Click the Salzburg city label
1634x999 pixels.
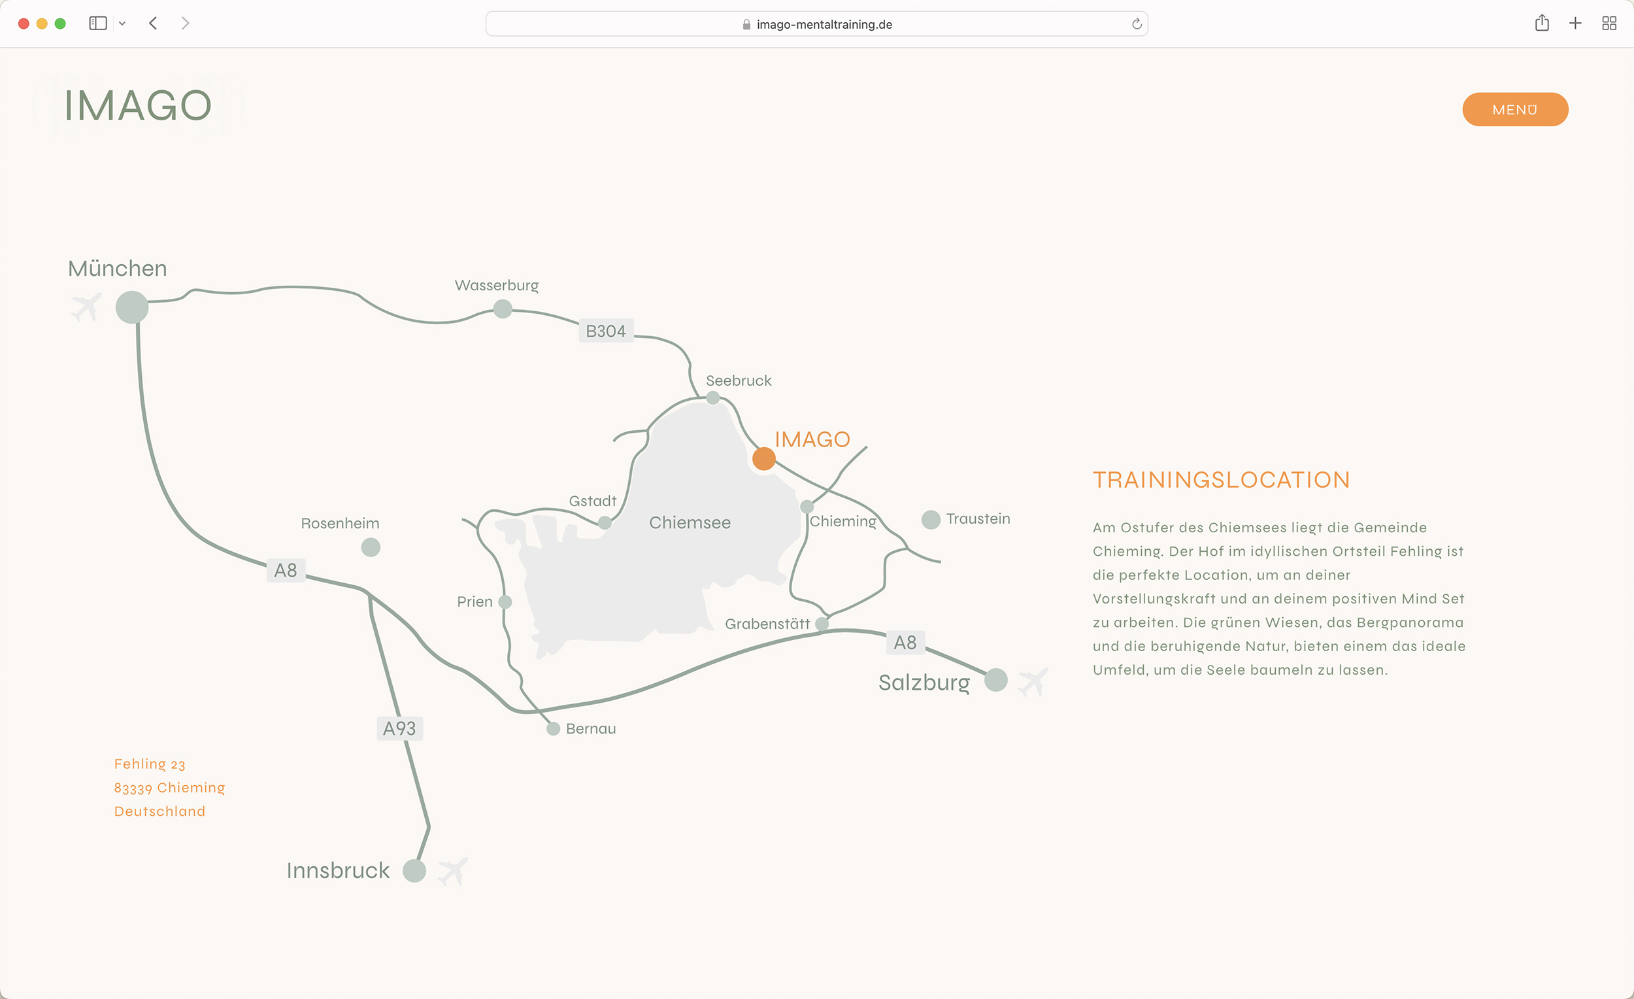[x=924, y=683]
